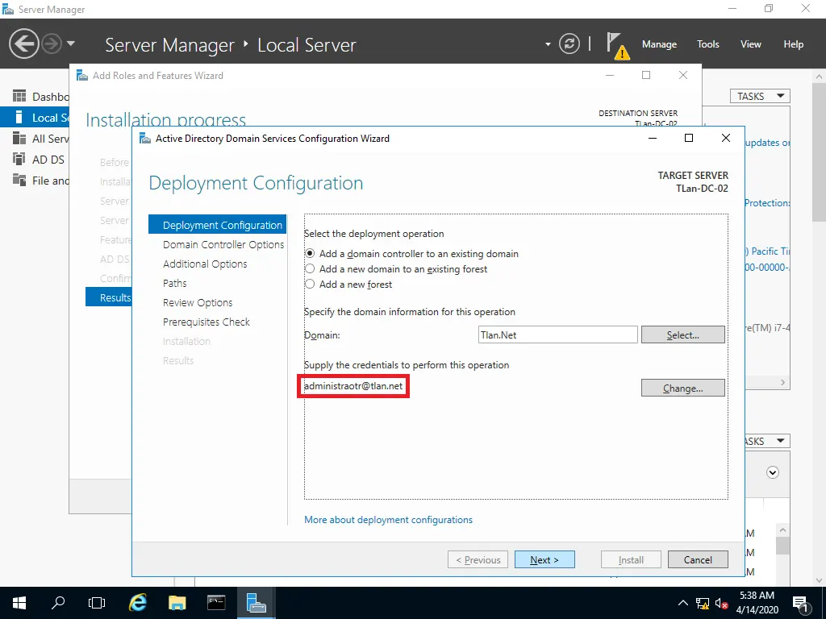
Task: Click the Next > button
Action: pos(544,559)
